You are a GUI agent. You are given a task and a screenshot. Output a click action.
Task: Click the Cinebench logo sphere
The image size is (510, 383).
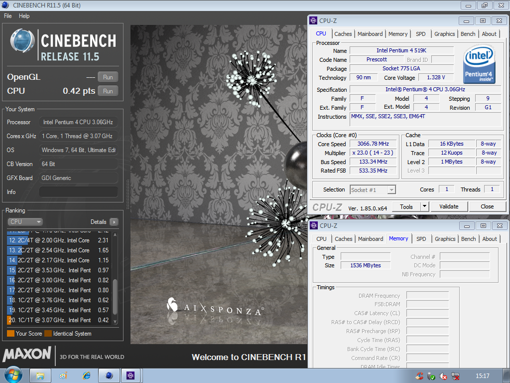coord(22,41)
